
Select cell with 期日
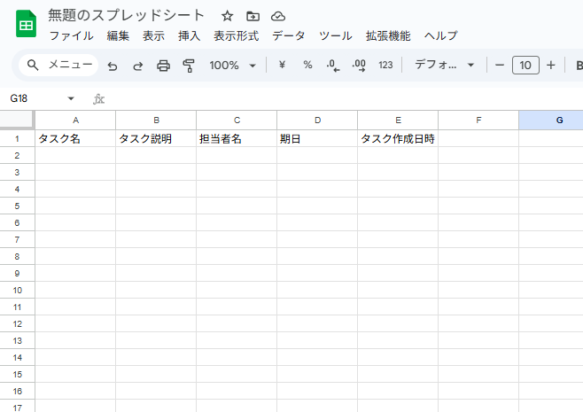(317, 138)
